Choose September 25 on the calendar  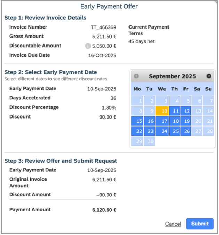pos(174,131)
